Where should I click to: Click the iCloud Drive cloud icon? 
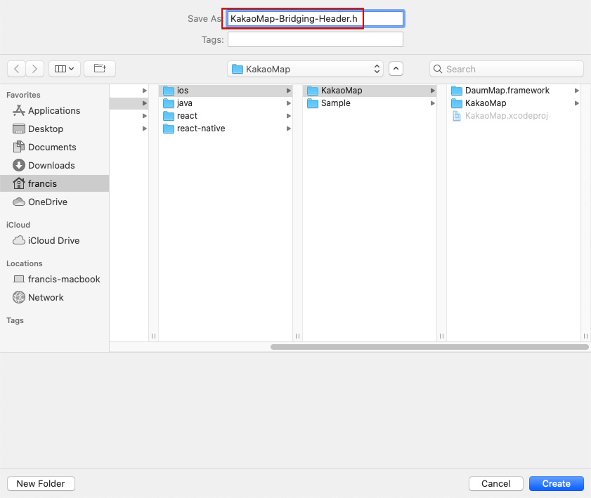pyautogui.click(x=19, y=240)
